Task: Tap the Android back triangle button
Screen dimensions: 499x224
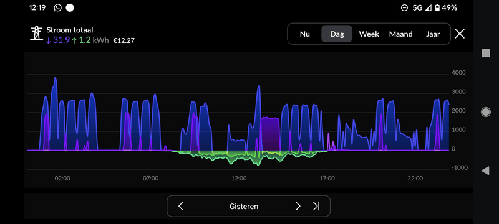Action: [485, 170]
